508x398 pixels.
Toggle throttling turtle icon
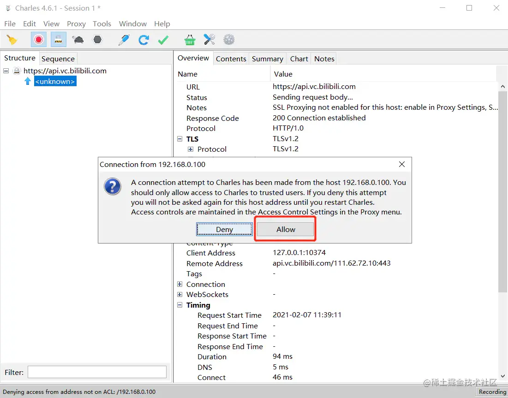[x=78, y=40]
